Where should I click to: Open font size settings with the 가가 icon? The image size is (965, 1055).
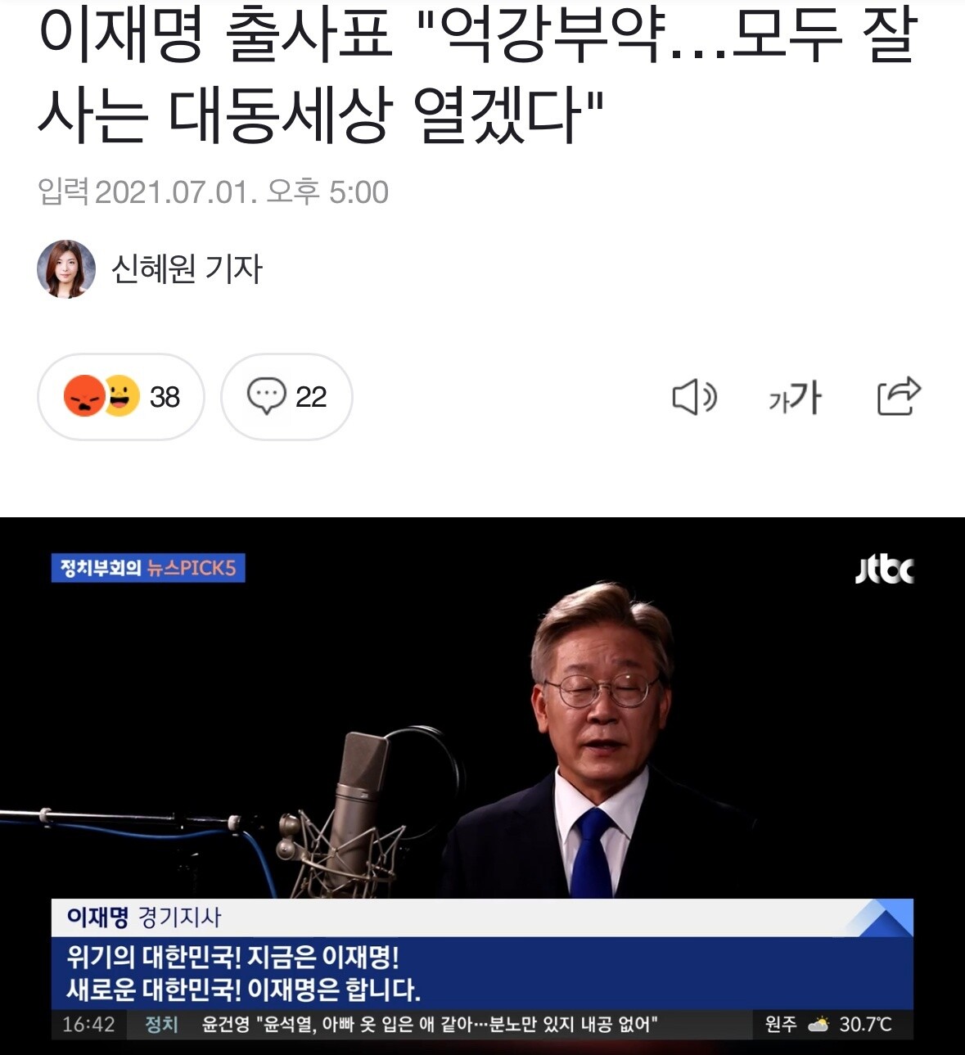(x=795, y=398)
